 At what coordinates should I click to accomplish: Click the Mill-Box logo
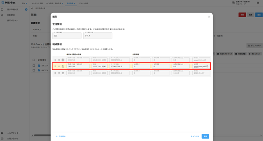(x=9, y=3)
